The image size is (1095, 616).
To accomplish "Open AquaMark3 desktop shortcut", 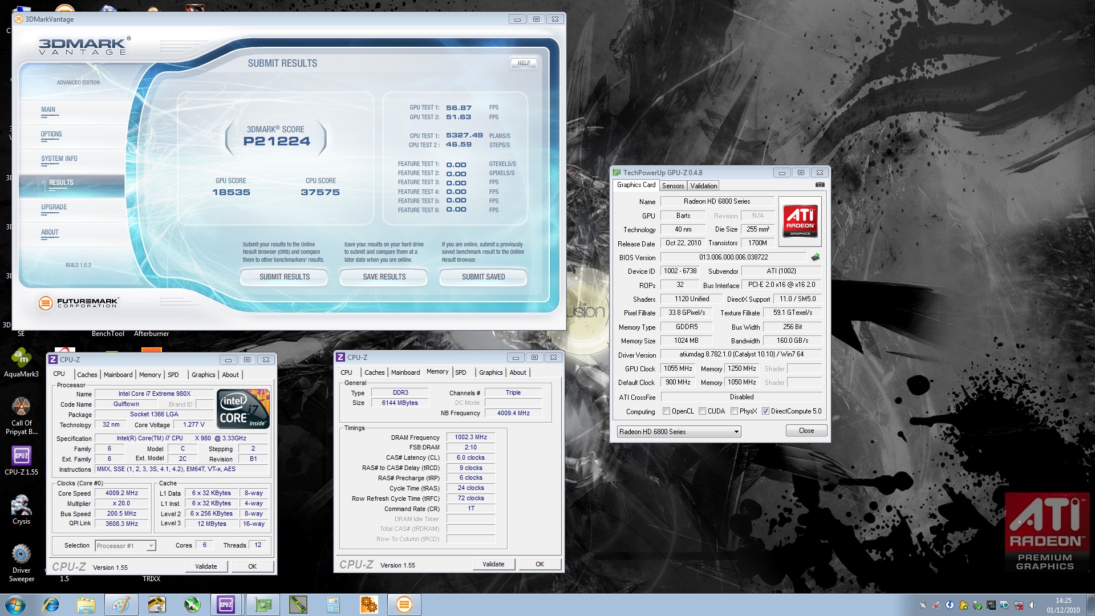I will pyautogui.click(x=21, y=359).
